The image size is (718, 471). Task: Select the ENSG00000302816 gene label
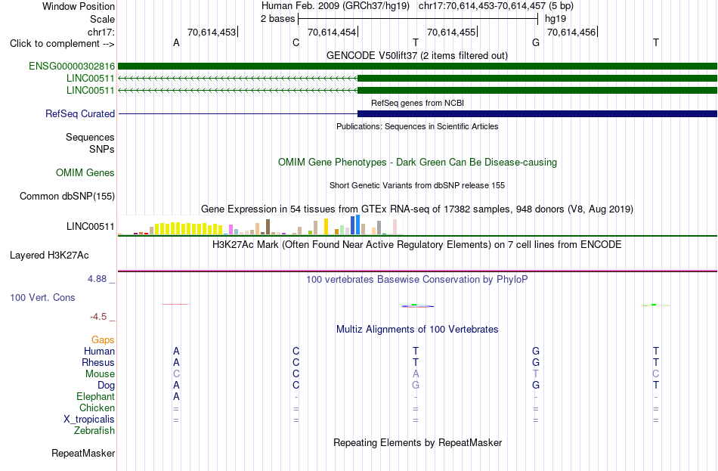(72, 66)
